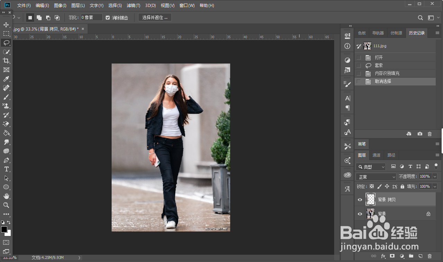
Task: Click the 选择并遮住 button
Action: 155,17
